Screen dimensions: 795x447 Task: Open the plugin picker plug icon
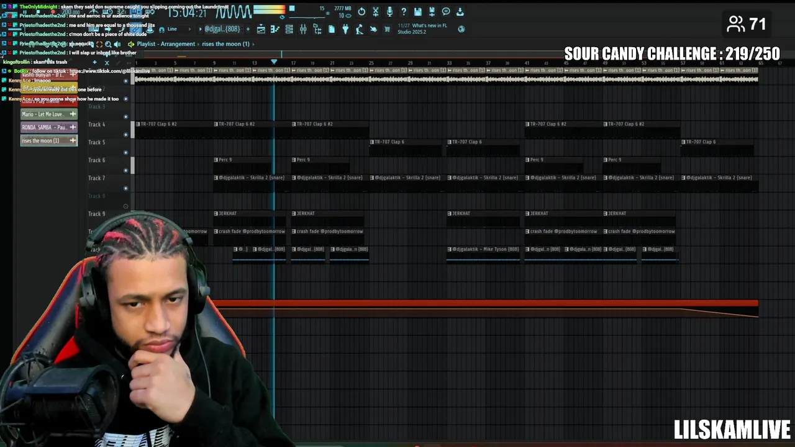tap(345, 29)
